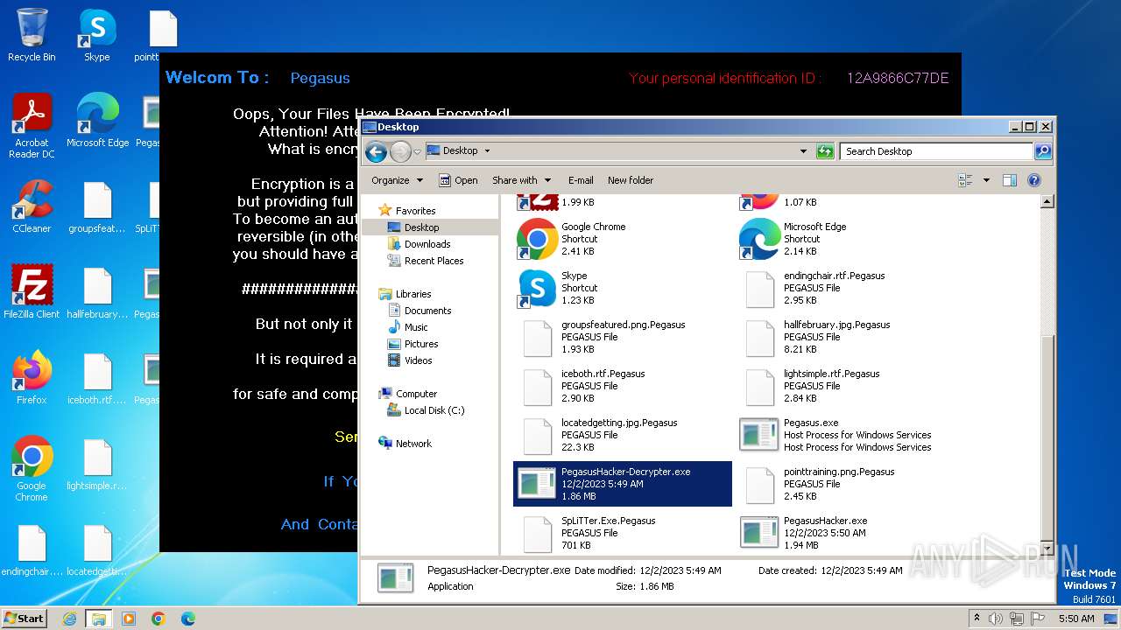
Task: Open Explorer Help via question mark icon
Action: point(1034,180)
